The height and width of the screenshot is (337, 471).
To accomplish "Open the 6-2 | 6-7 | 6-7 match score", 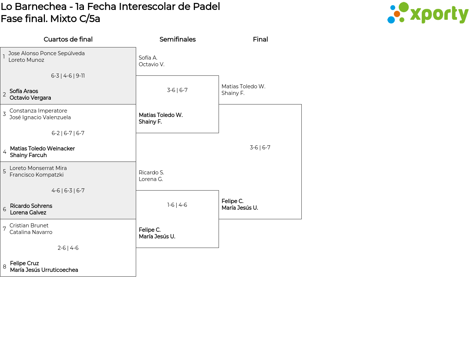I will [68, 133].
